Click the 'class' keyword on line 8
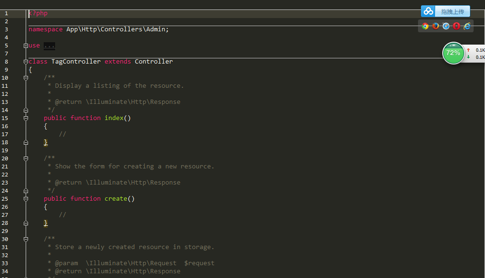This screenshot has height=278, width=485. 38,62
